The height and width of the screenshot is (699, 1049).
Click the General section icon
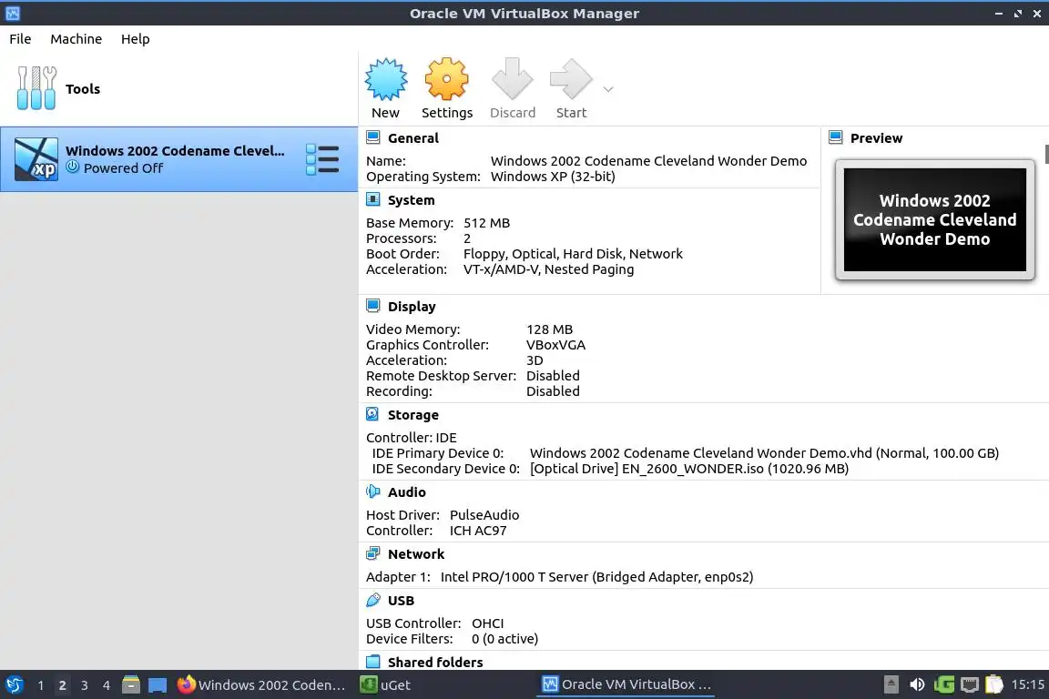pyautogui.click(x=373, y=137)
